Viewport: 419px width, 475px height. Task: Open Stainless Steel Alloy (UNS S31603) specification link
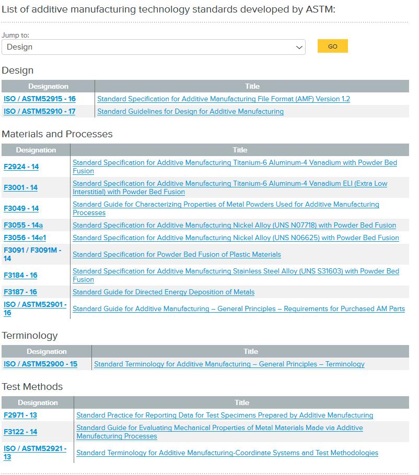236,275
